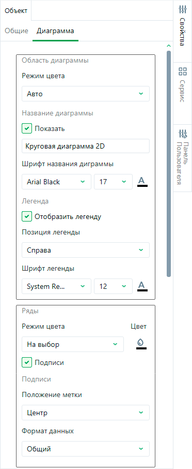Click the Цвет label
This screenshot has width=192, height=469.
coord(139,326)
